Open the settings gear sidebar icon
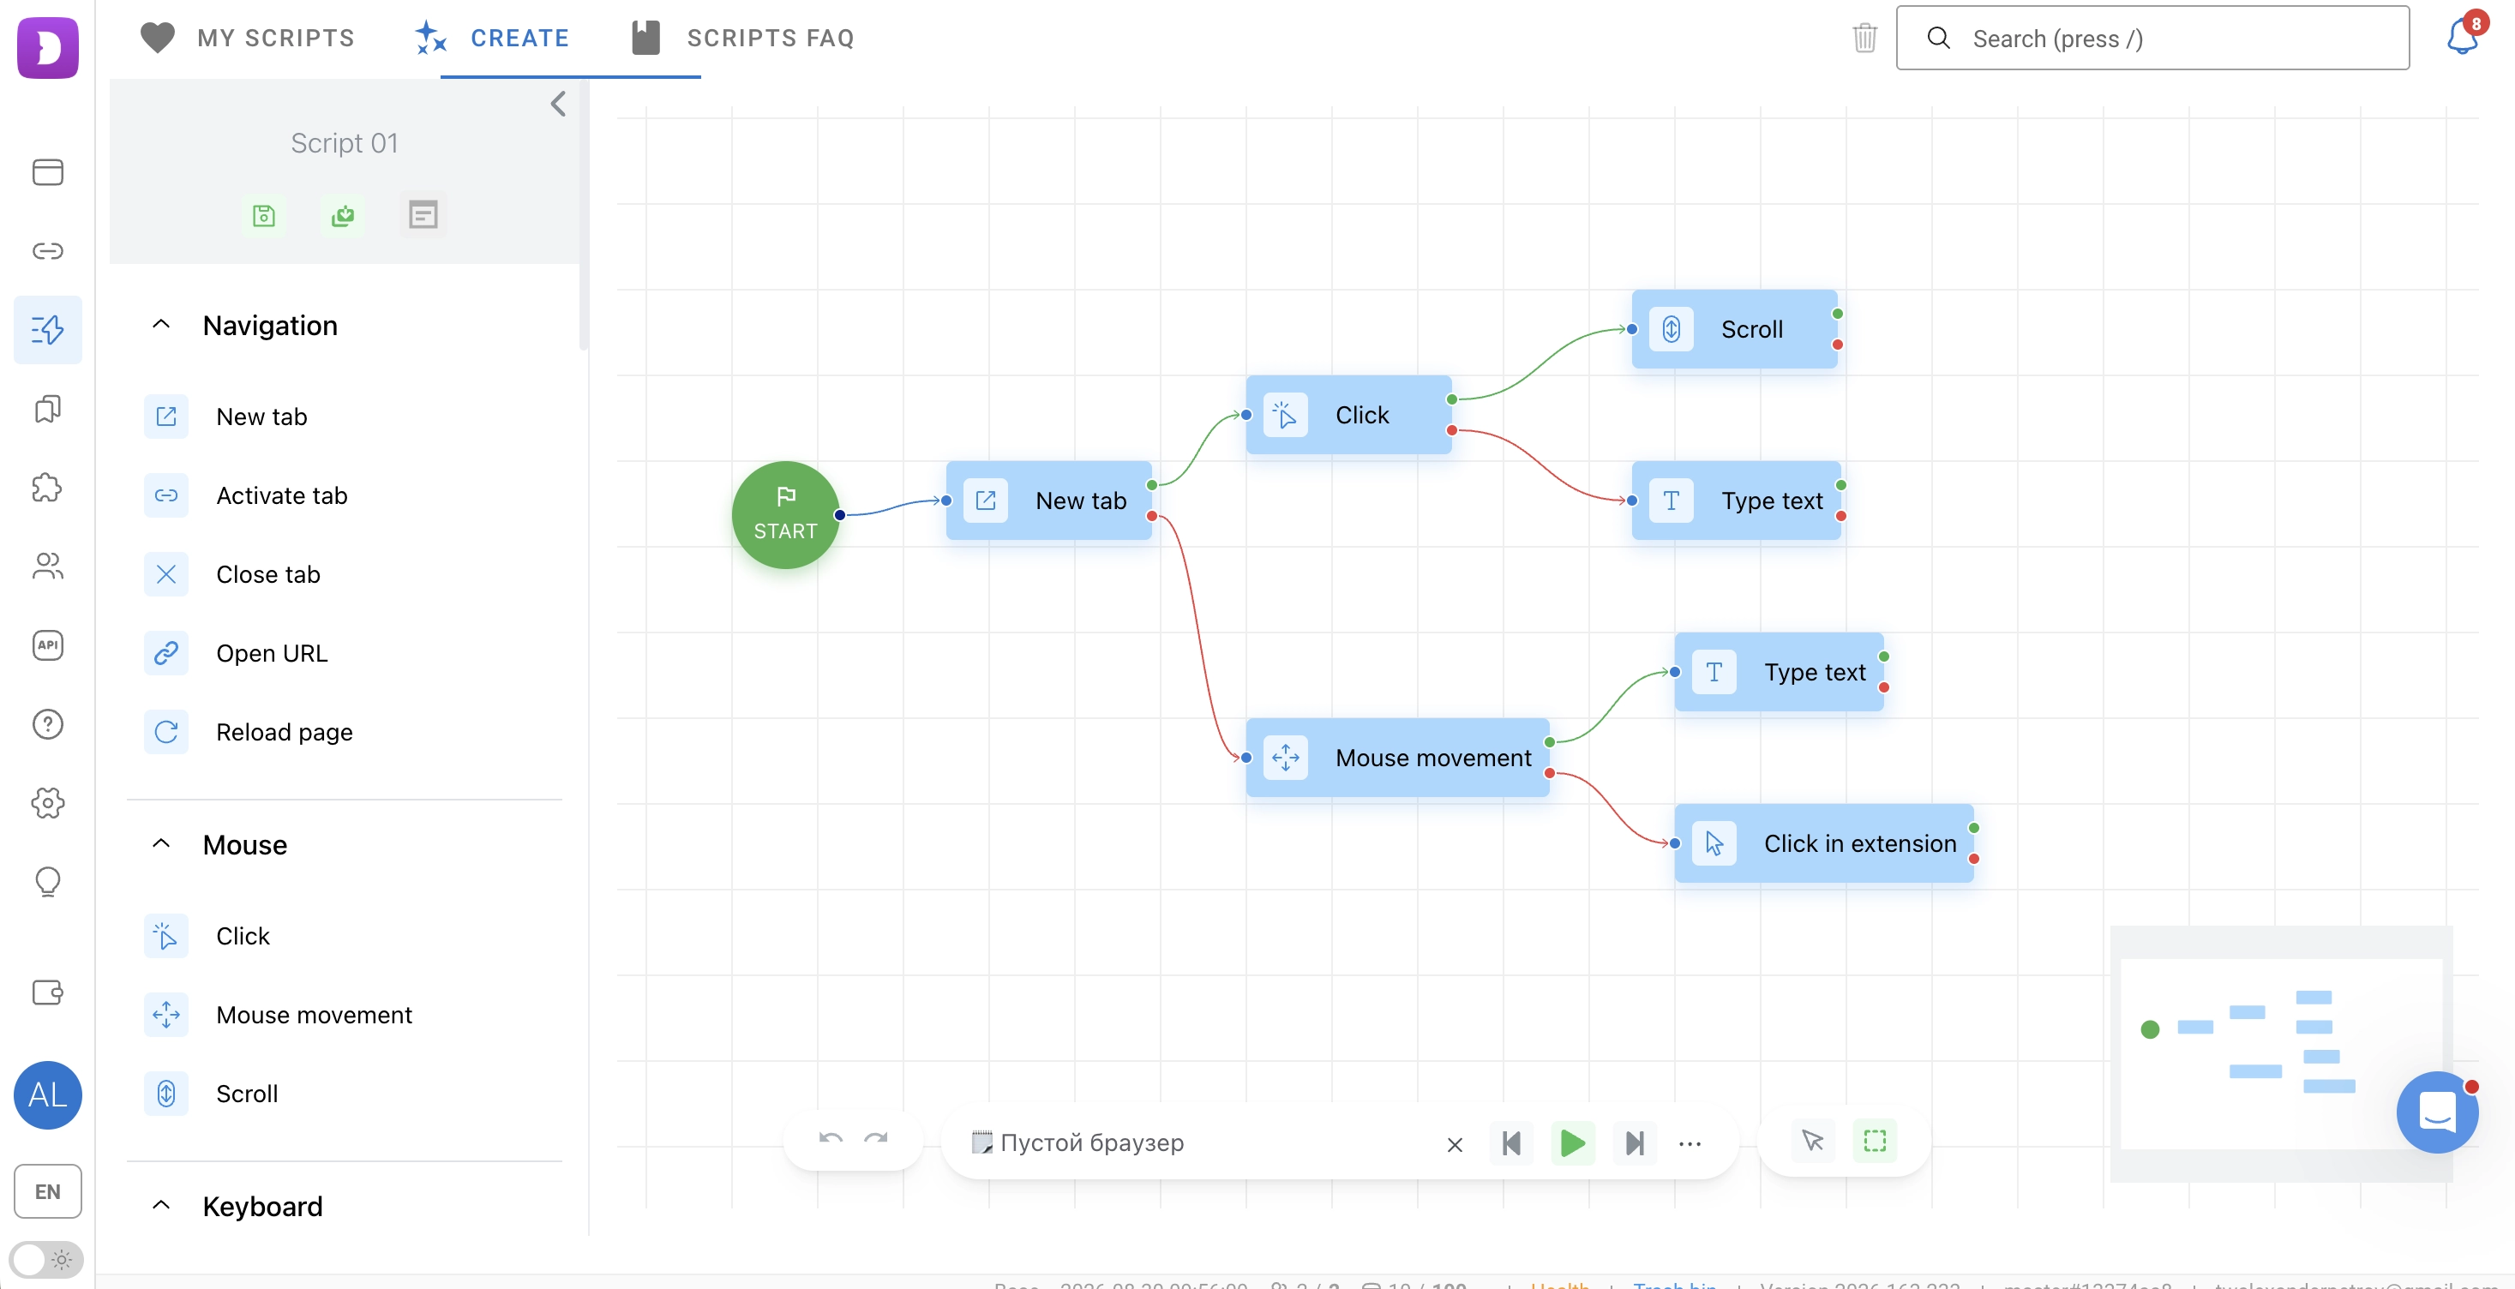Image resolution: width=2515 pixels, height=1289 pixels. click(48, 803)
